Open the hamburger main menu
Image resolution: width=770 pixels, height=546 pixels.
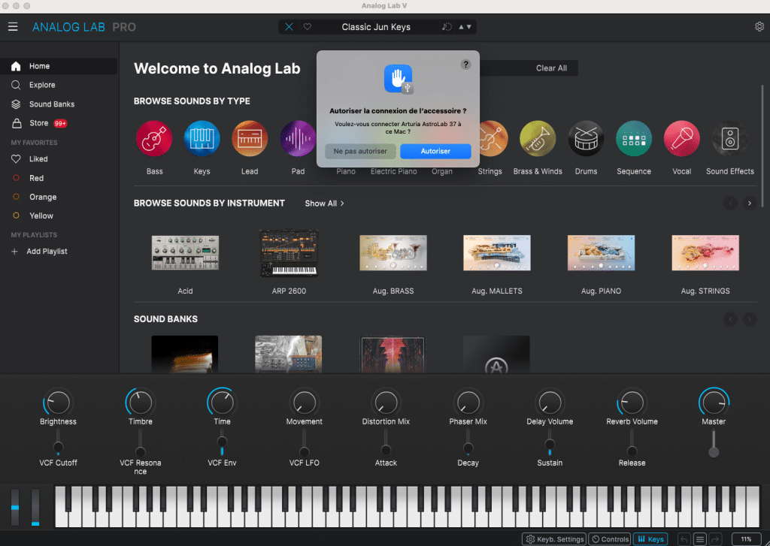point(13,27)
